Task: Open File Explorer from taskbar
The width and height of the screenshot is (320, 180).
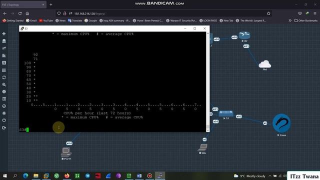Action: click(36, 175)
